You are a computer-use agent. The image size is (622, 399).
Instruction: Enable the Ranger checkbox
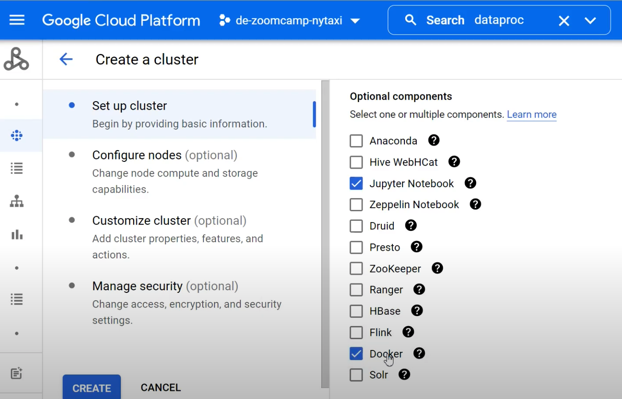[356, 290]
